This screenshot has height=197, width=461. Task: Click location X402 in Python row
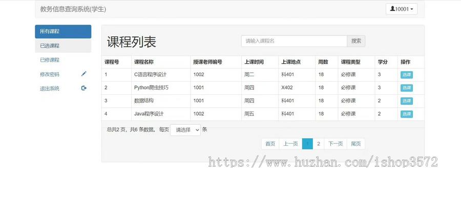click(x=287, y=87)
